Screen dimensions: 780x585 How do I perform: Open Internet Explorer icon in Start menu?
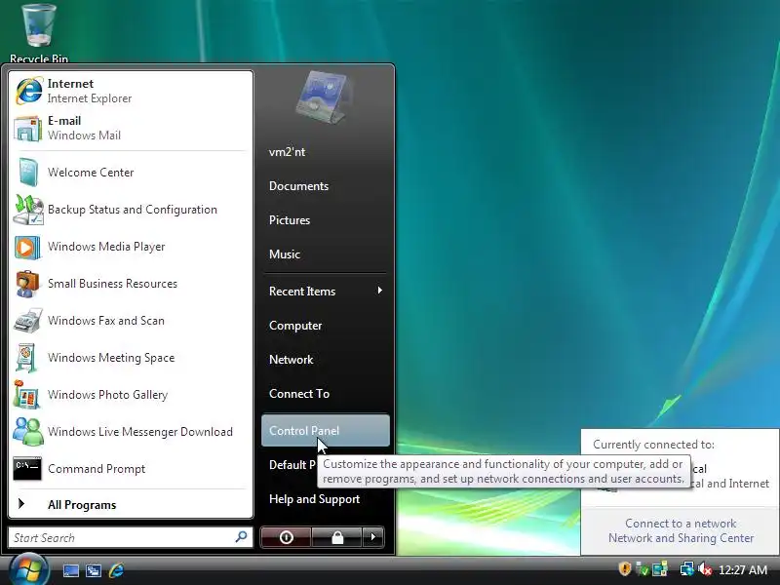(29, 91)
